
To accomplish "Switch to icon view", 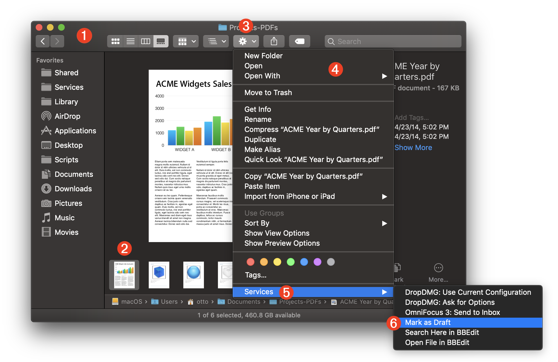I will tap(115, 41).
